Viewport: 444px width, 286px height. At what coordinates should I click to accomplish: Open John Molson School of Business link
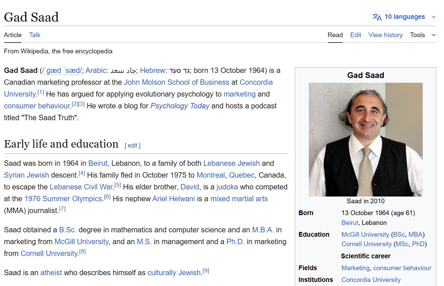177,82
